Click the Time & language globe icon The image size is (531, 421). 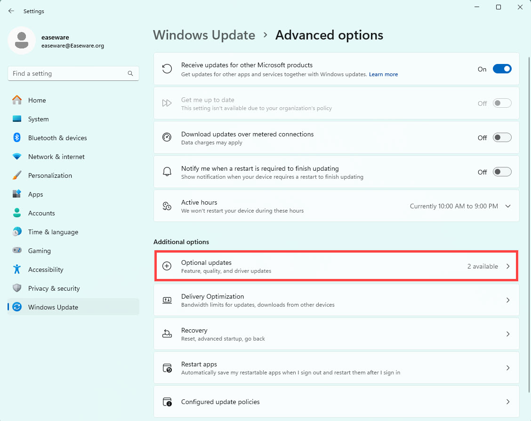pyautogui.click(x=17, y=231)
